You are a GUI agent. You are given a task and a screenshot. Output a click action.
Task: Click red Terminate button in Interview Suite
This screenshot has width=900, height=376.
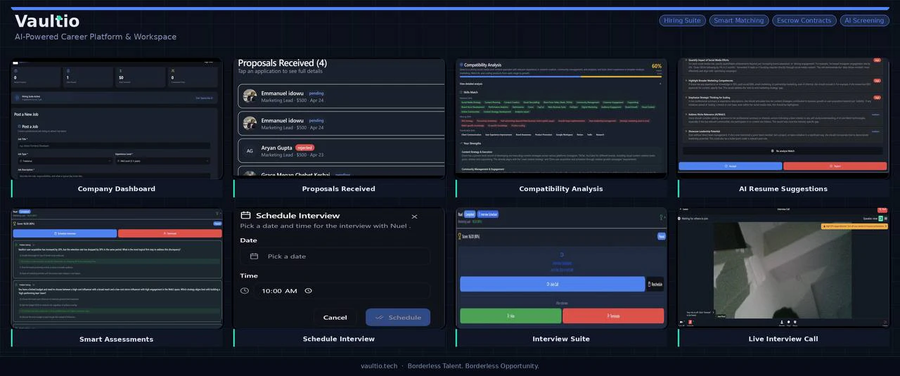tap(613, 316)
